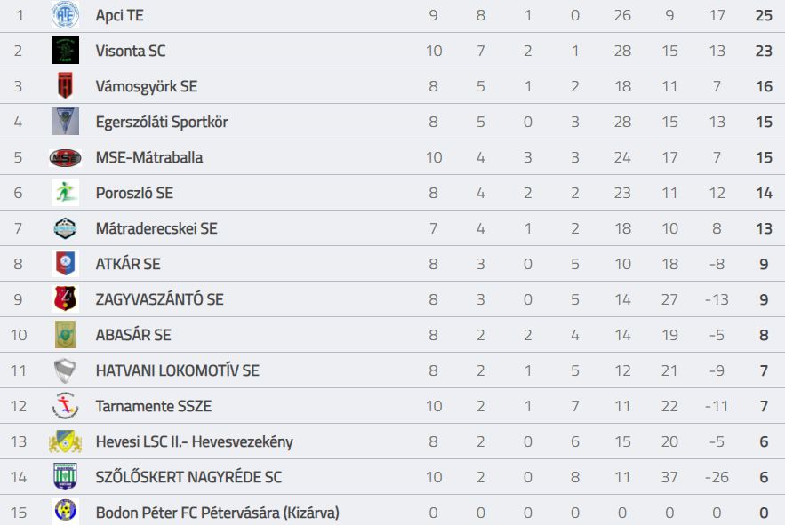Screen dimensions: 785x525
Task: Select the HATVANI LOKOMOTÍV SE gray shield
Action: [65, 370]
